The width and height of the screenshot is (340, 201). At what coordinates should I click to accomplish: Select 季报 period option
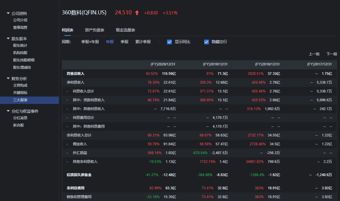(x=124, y=42)
